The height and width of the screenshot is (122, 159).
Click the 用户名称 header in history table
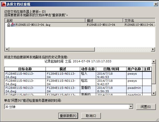pos(134,69)
